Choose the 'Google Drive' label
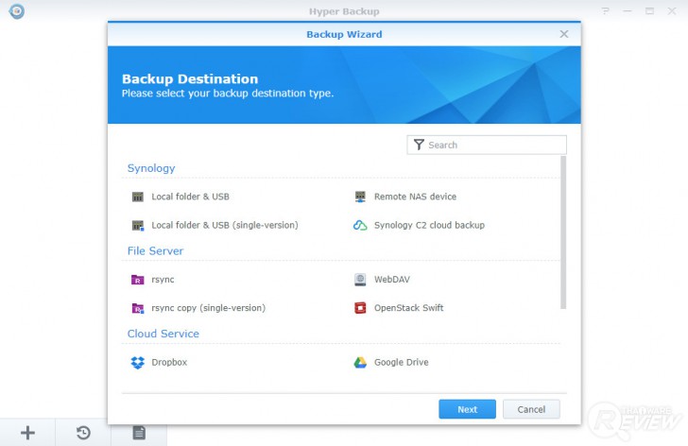 401,362
